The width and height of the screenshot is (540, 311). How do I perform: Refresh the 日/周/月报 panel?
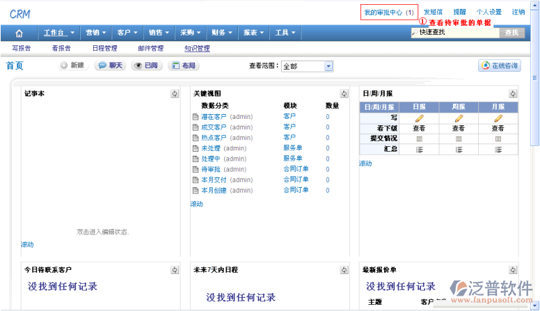point(513,94)
